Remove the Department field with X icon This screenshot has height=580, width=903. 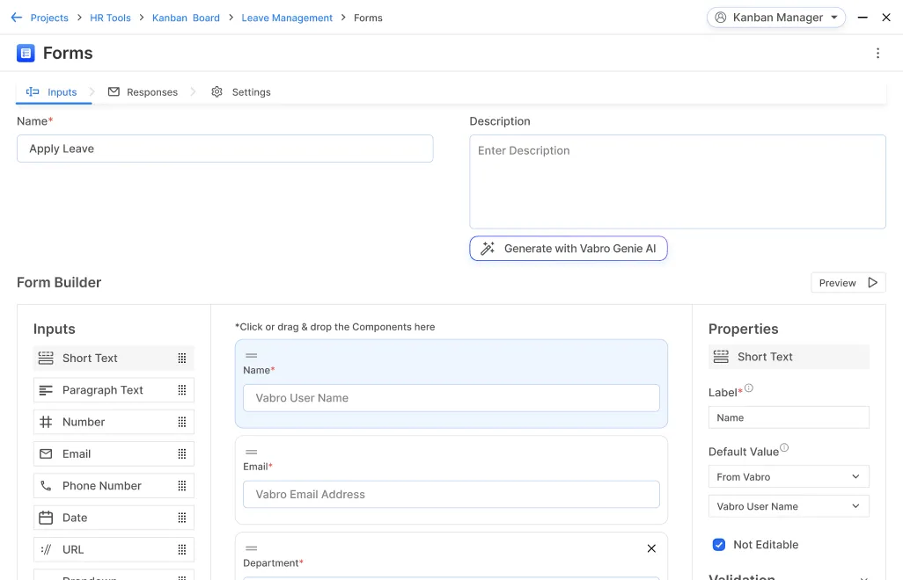(x=651, y=548)
